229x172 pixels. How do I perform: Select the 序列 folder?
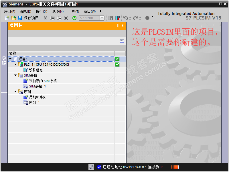tap(27, 92)
